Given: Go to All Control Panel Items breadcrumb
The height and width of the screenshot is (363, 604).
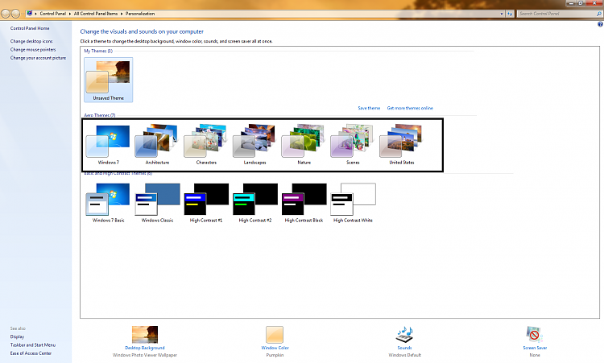Looking at the screenshot, I should click(x=96, y=14).
